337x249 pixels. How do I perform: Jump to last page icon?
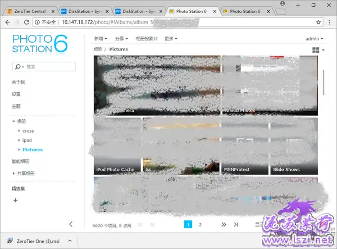(236, 224)
